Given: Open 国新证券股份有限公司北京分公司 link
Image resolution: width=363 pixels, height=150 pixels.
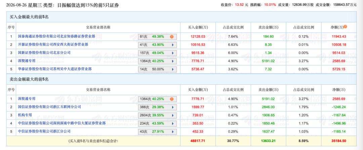Looking at the screenshot, I should point(44,52).
